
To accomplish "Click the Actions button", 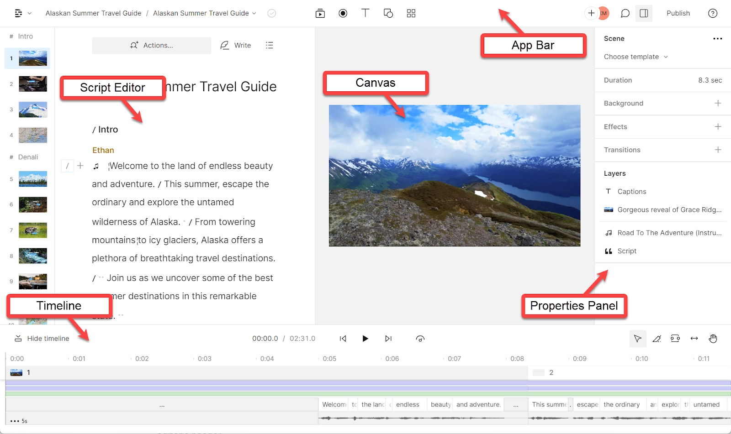I will [x=151, y=45].
